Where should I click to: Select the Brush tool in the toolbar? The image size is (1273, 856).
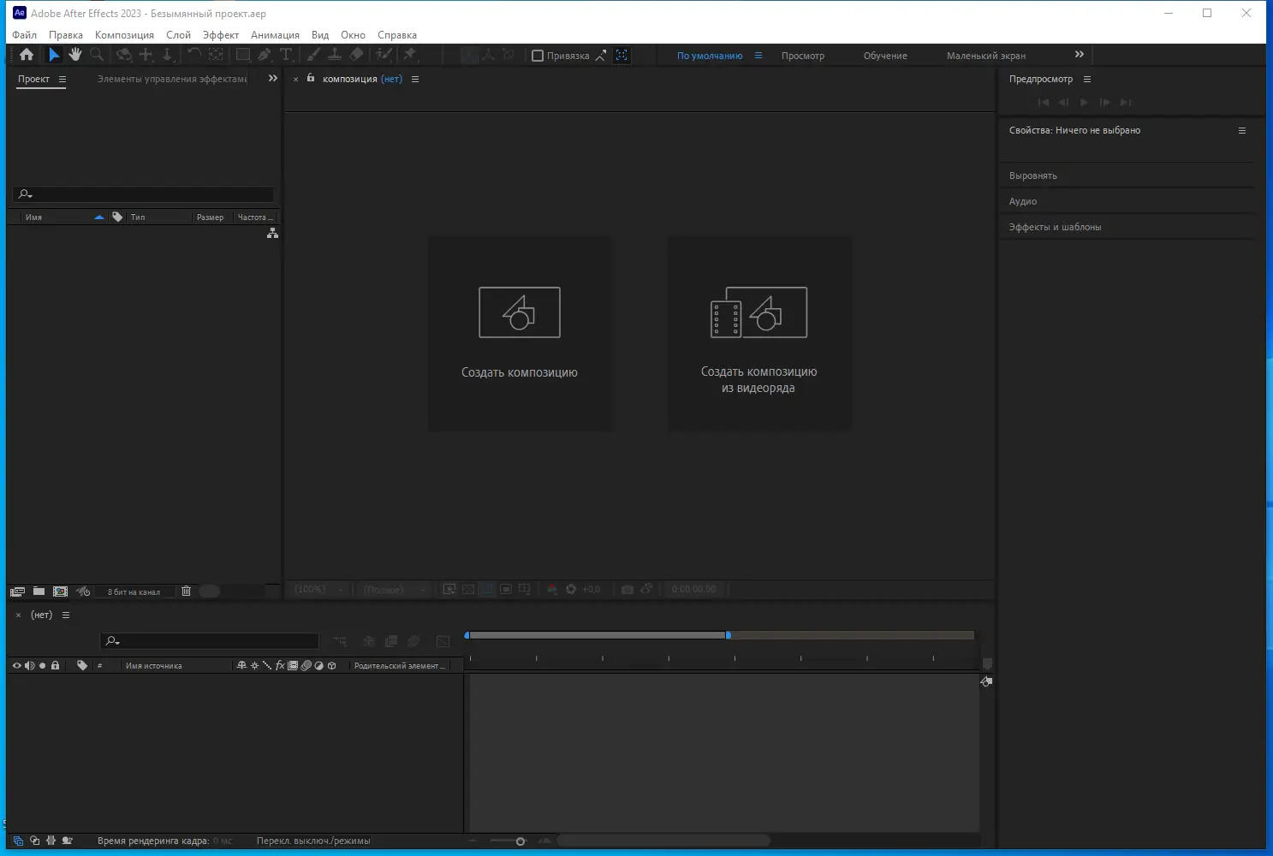click(x=312, y=54)
